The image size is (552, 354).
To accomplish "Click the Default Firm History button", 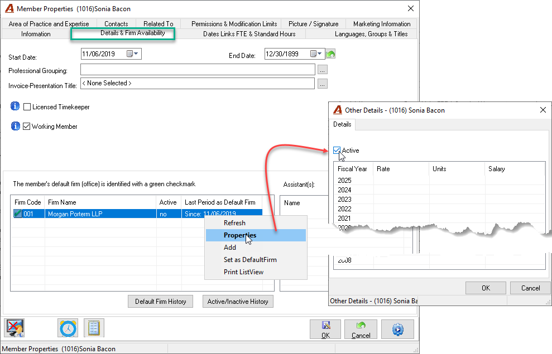I will pyautogui.click(x=161, y=301).
